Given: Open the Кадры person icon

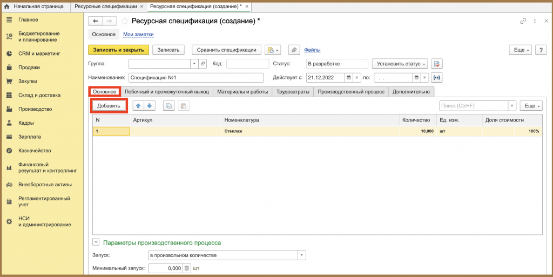Looking at the screenshot, I should (x=10, y=123).
